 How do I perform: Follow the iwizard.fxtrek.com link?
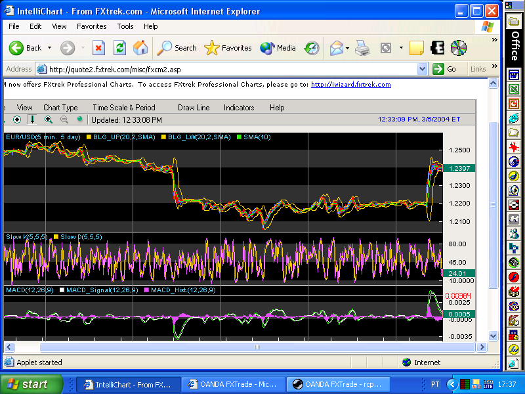(x=351, y=85)
